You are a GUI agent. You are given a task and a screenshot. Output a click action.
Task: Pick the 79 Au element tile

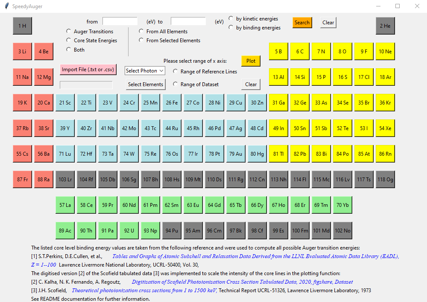tap(236, 154)
